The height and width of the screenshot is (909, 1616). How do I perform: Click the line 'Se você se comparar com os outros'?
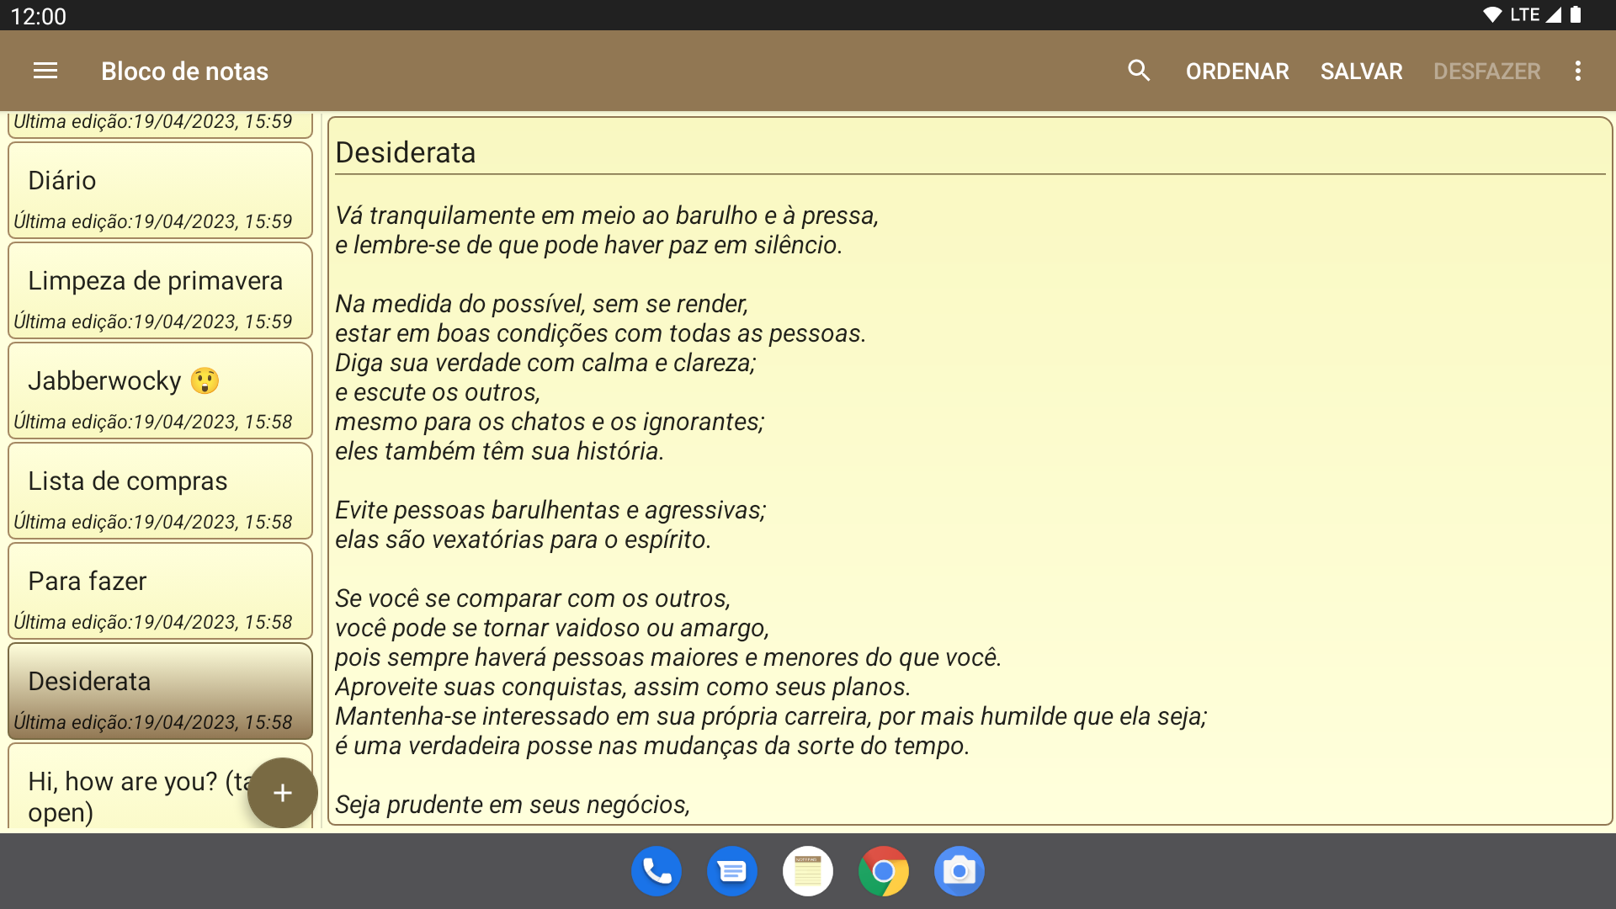533,598
